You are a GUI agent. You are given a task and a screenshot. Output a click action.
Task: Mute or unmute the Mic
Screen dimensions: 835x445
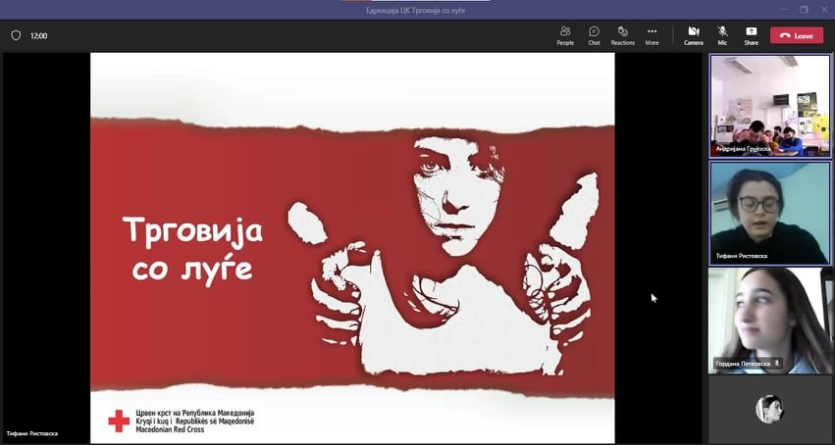click(x=722, y=35)
